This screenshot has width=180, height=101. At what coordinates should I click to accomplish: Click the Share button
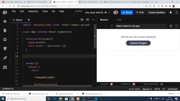click(x=127, y=12)
